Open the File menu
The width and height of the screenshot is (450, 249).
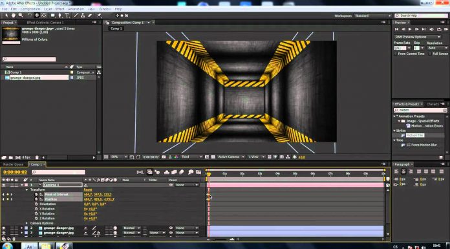pos(5,9)
